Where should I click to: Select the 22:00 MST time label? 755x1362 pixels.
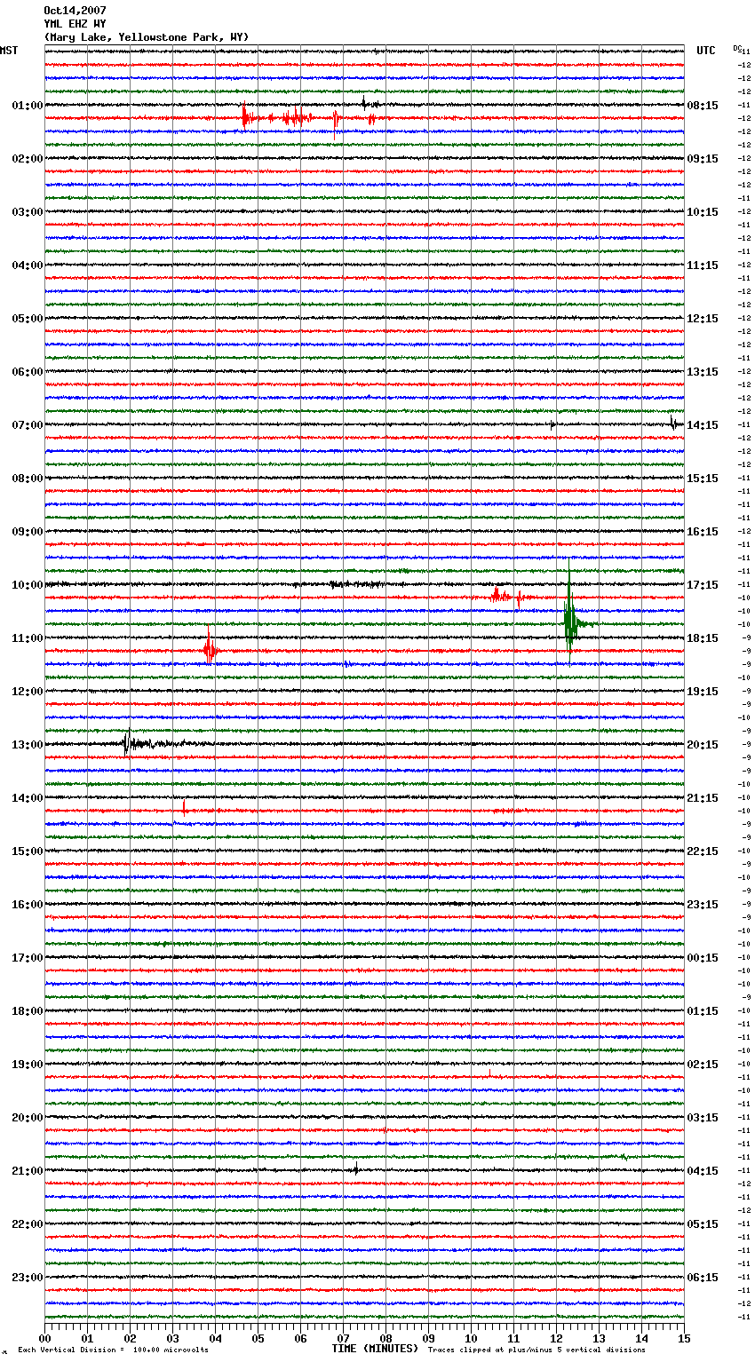tap(28, 1224)
